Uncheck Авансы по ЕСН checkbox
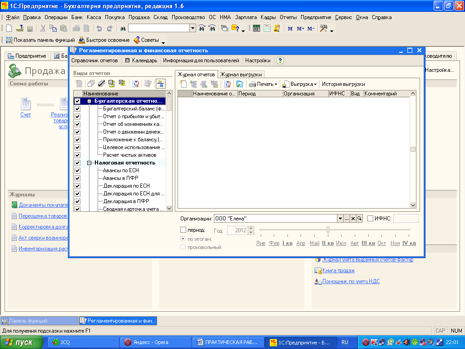Viewport: 465px width, 349px height. click(77, 170)
